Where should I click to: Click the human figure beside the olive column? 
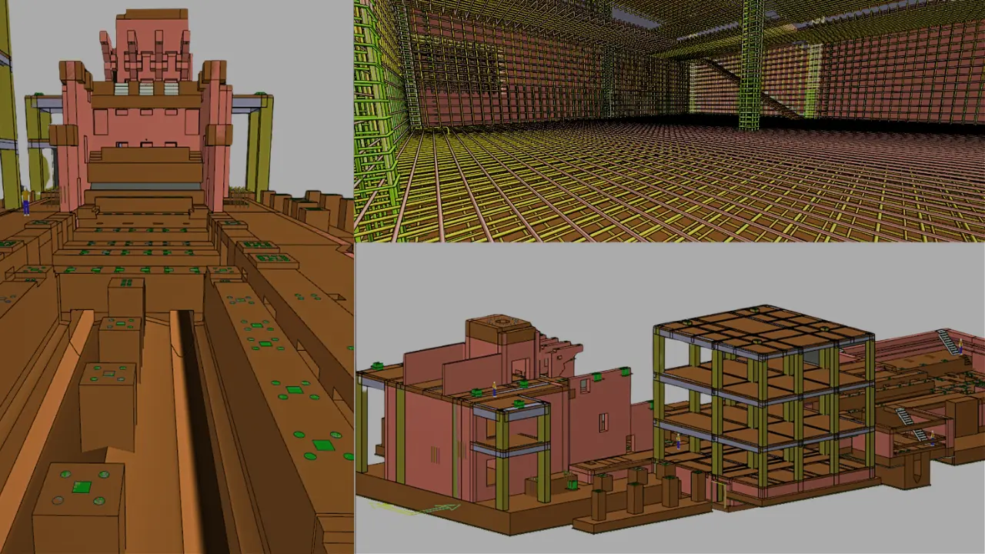(x=25, y=202)
